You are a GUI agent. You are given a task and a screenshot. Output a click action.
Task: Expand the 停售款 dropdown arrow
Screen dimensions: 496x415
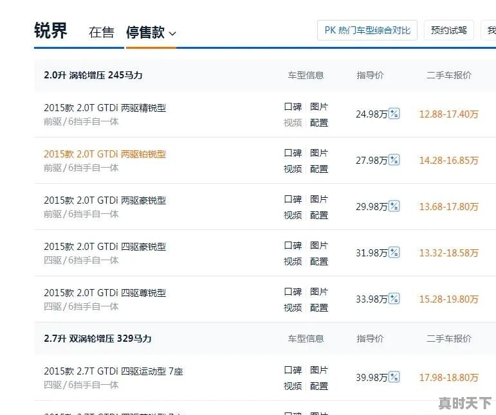172,33
